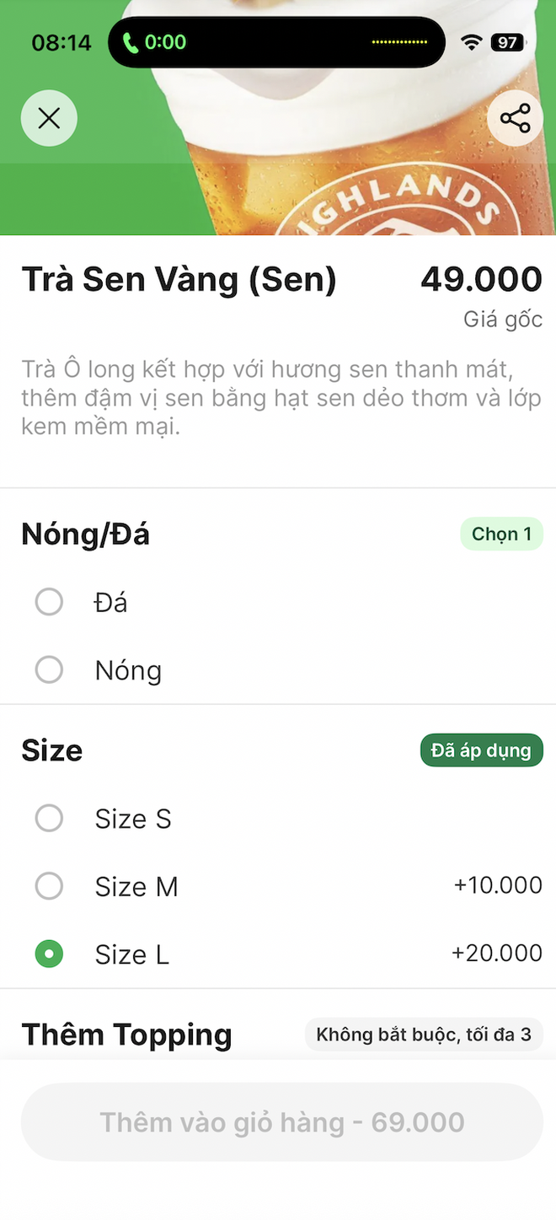Open the share options for this drink
Screen dimensions: 556x1220
click(x=515, y=118)
